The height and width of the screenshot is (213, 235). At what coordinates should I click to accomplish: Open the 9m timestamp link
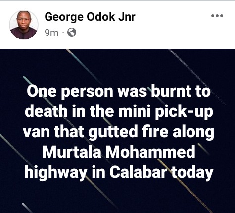(x=51, y=33)
